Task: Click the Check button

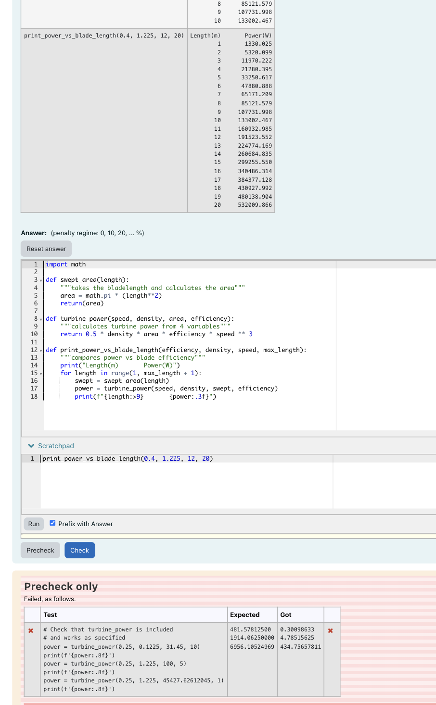Action: [x=79, y=550]
